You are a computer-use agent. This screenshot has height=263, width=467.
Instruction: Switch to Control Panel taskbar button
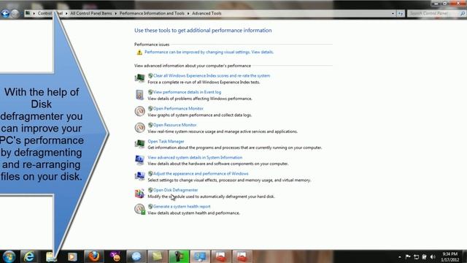[x=200, y=256]
